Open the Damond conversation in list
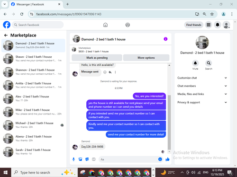 pyautogui.click(x=33, y=45)
